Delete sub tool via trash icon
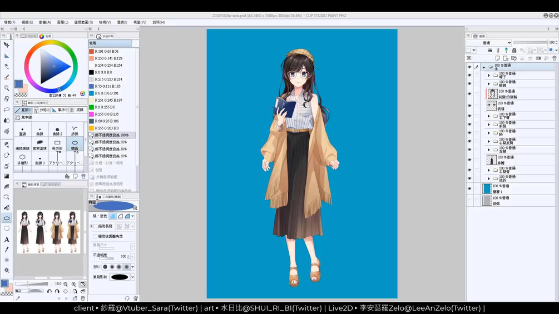Viewport: 559px width, 314px height. click(x=83, y=176)
